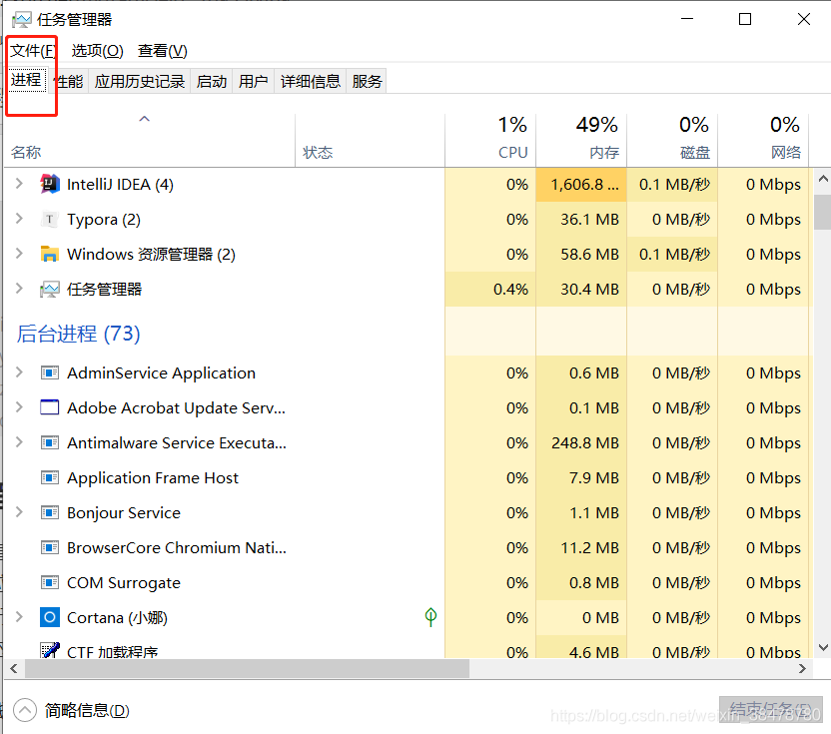Expand the Windows 资源管理器 (2) group
This screenshot has height=734, width=831.
point(19,254)
